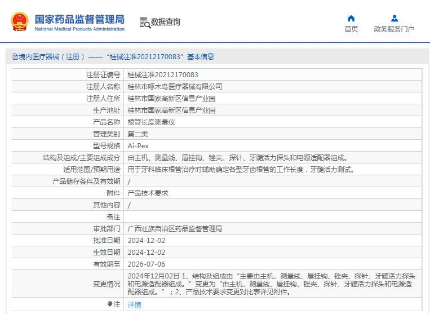Click the government service portal user icon
The height and width of the screenshot is (314, 430).
click(394, 19)
